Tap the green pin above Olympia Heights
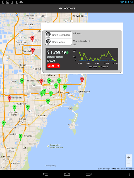This screenshot has width=134, height=178. (15, 108)
